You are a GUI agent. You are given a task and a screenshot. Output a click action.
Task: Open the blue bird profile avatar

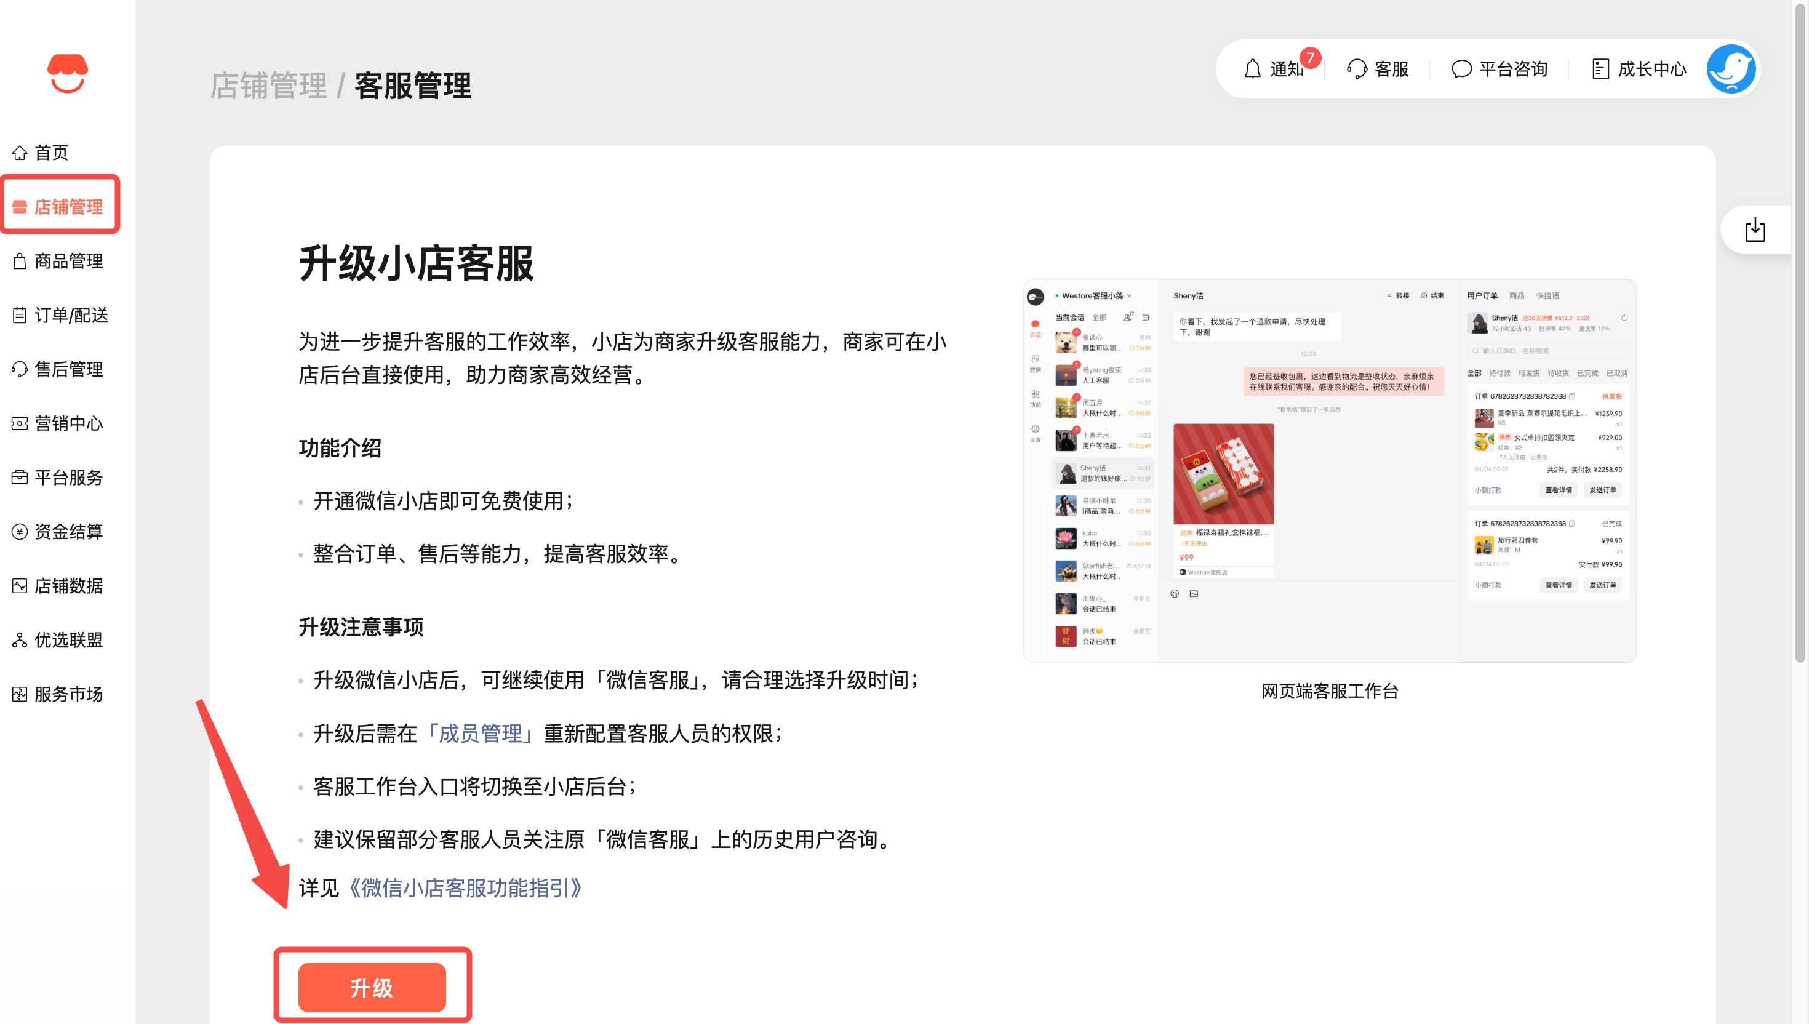coord(1731,69)
